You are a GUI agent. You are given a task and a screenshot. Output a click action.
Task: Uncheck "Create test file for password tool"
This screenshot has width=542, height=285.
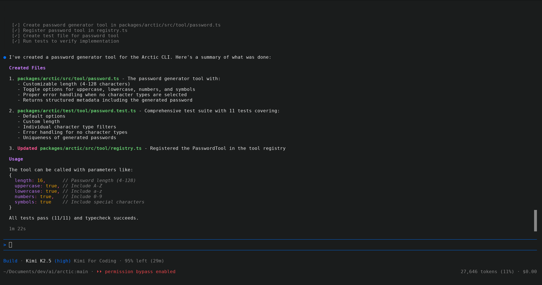click(x=16, y=36)
